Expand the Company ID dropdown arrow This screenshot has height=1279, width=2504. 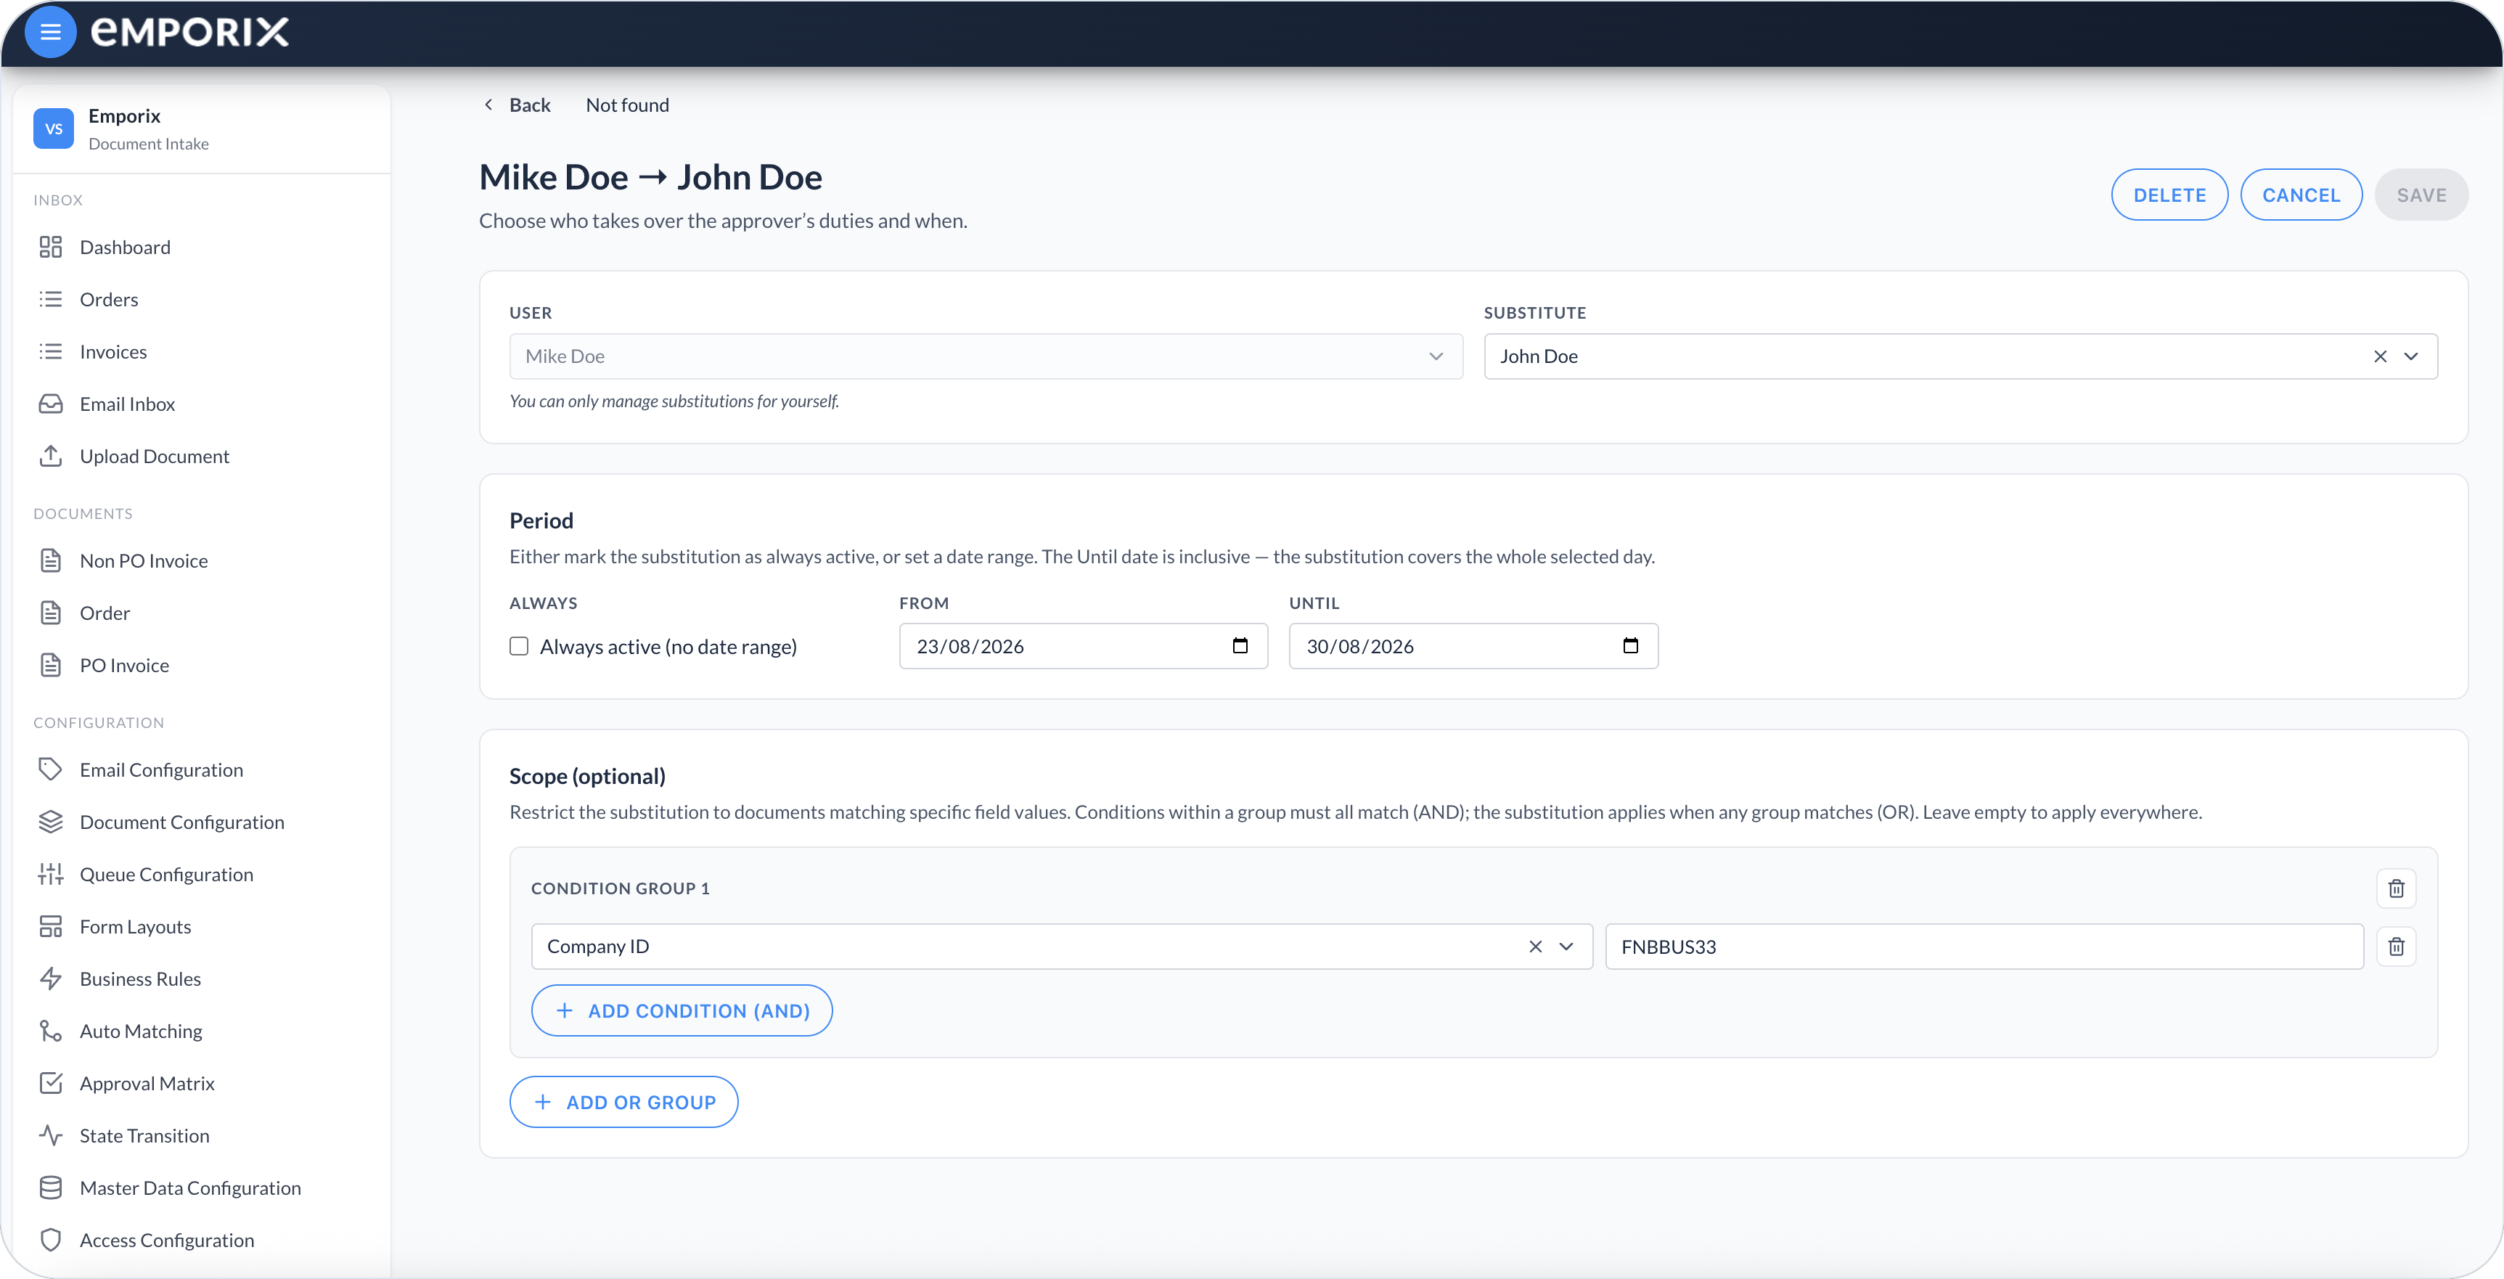[1566, 947]
